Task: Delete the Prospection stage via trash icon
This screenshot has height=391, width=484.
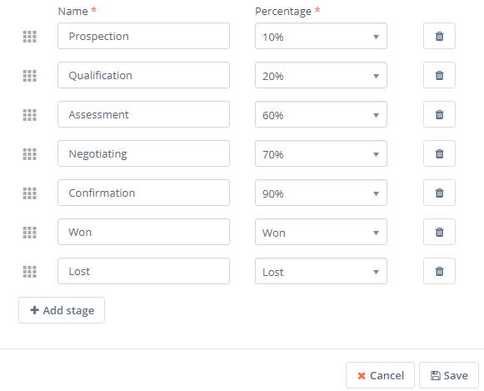Action: coord(439,36)
